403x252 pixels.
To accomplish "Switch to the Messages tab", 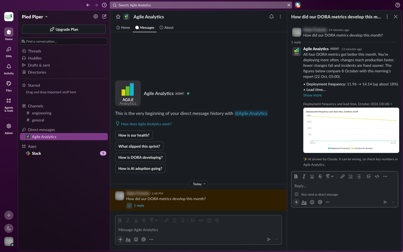I will pyautogui.click(x=145, y=28).
